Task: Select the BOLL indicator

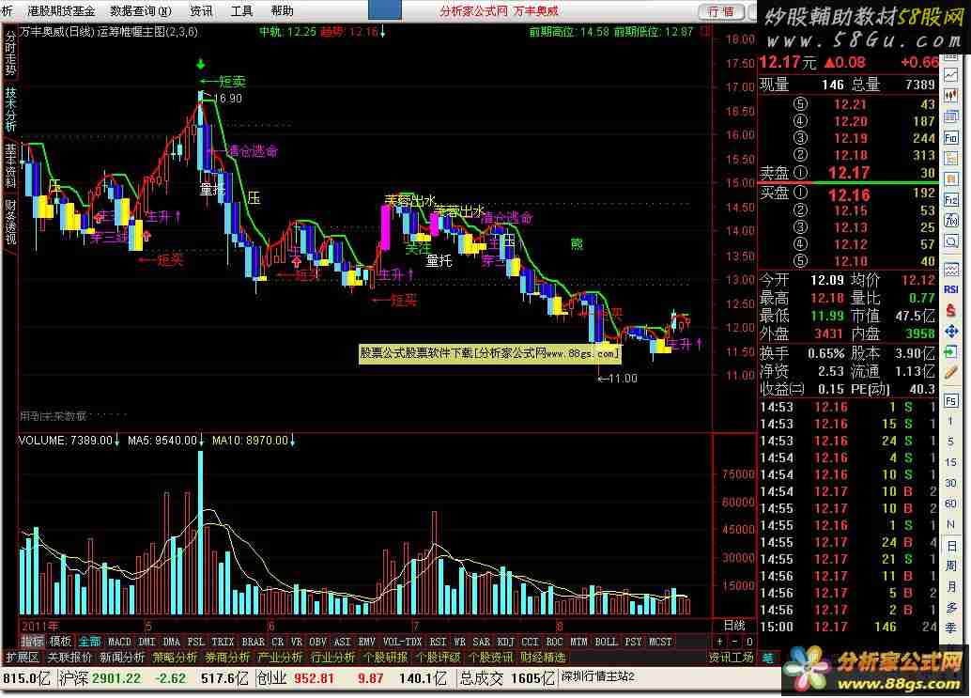Action: click(x=607, y=642)
